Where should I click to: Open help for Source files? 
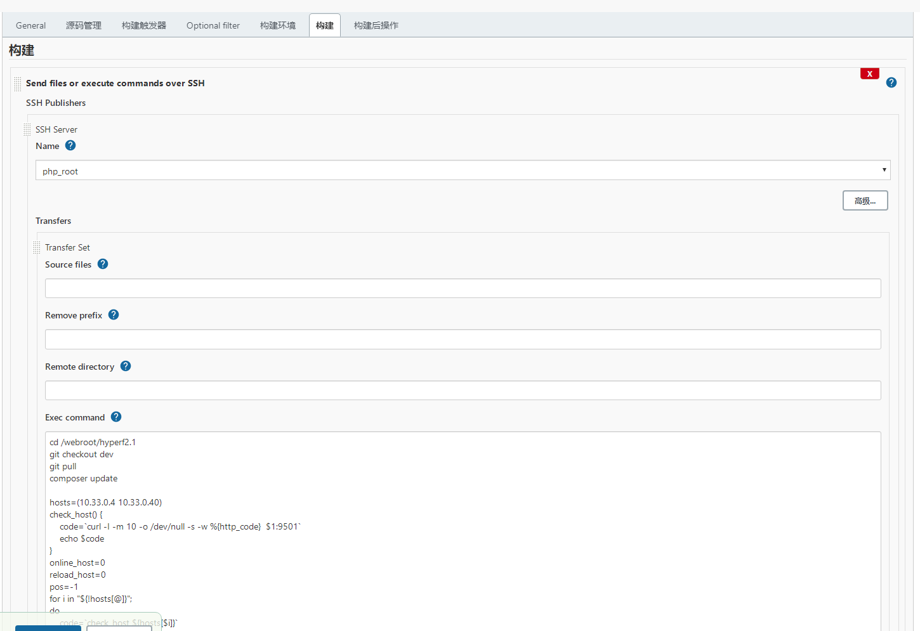102,264
